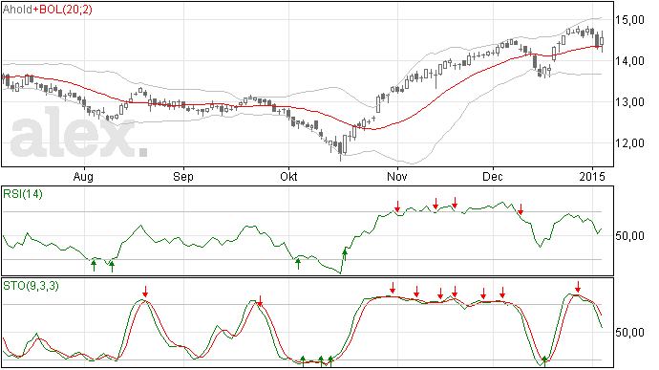Click the 13,00 price axis label
Image resolution: width=659 pixels, height=370 pixels.
click(629, 102)
